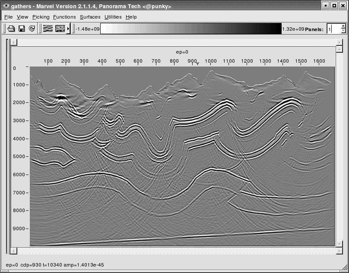Click the ep=0 title above the plot
The height and width of the screenshot is (273, 349).
click(182, 52)
